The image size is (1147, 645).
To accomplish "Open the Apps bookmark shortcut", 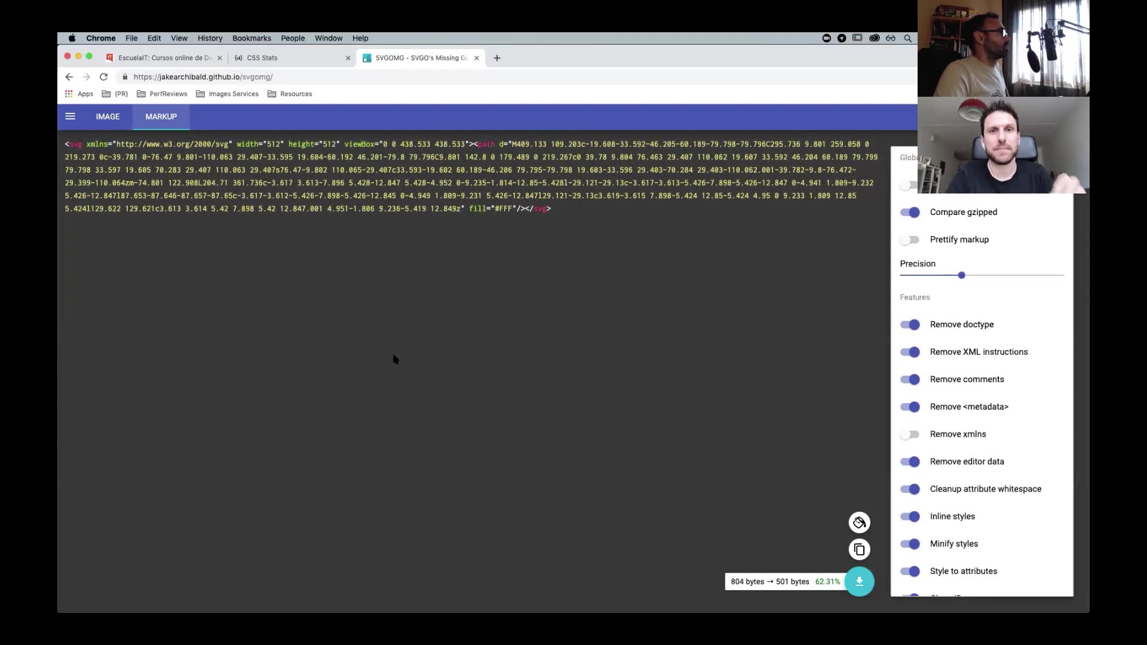I will (x=79, y=94).
